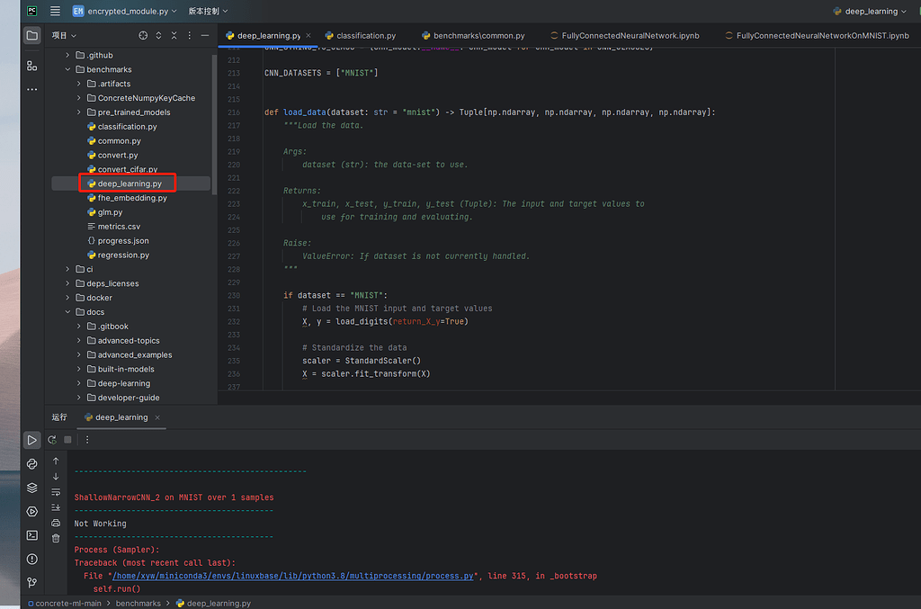Collapse all nodes in project tree

pos(174,35)
